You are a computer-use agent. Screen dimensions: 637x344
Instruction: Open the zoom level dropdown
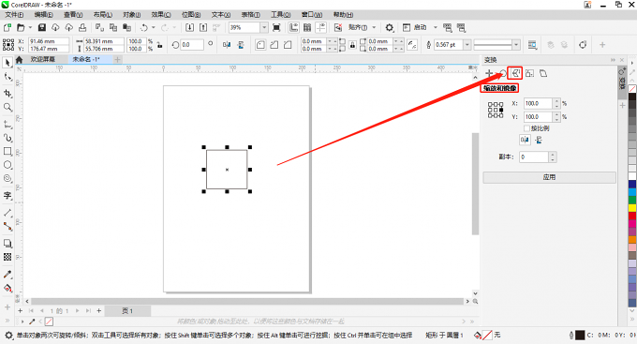click(264, 27)
